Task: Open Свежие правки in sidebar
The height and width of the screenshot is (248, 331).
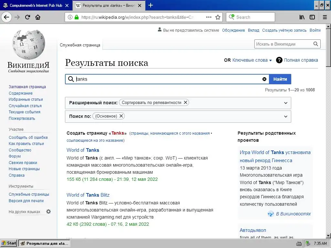Action: click(23, 163)
